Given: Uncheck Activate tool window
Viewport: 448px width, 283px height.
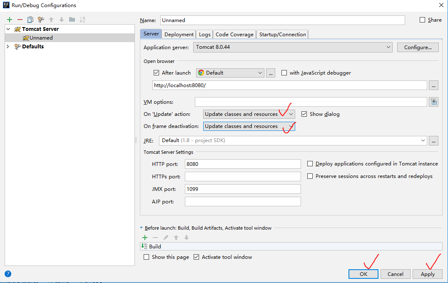Looking at the screenshot, I should tap(196, 257).
